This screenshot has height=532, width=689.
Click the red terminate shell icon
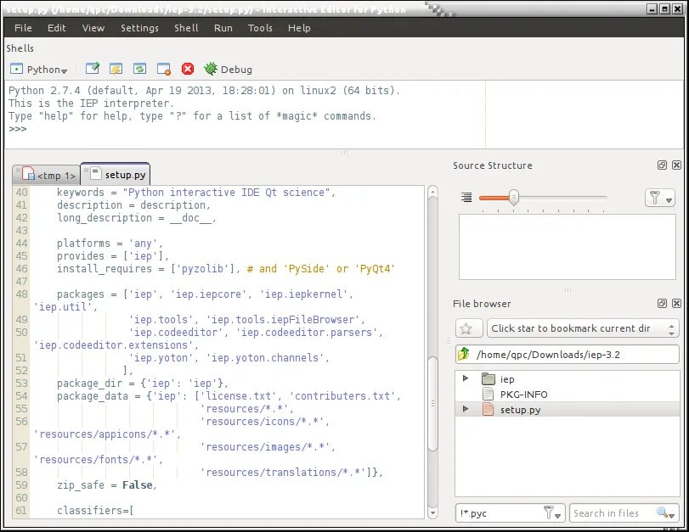[188, 69]
